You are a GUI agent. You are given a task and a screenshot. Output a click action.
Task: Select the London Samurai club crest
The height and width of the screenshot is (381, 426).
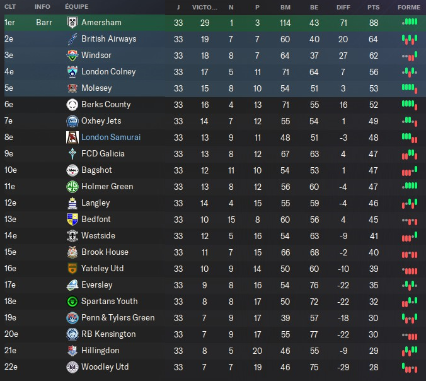pyautogui.click(x=72, y=138)
